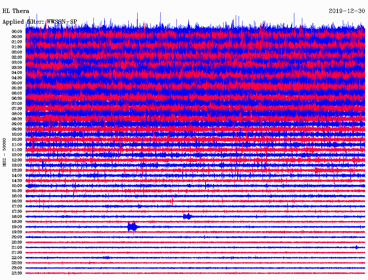Click the 23:30 time label
This screenshot has width=368, height=280.
17,273
